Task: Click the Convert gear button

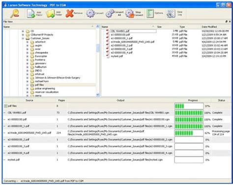Action: [x=95, y=13]
